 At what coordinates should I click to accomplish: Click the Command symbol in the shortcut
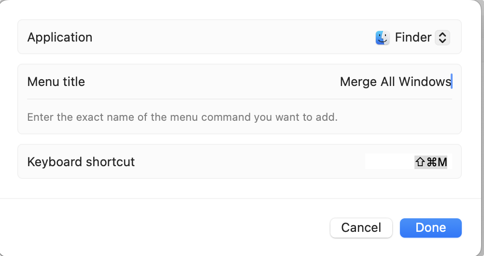click(x=431, y=162)
